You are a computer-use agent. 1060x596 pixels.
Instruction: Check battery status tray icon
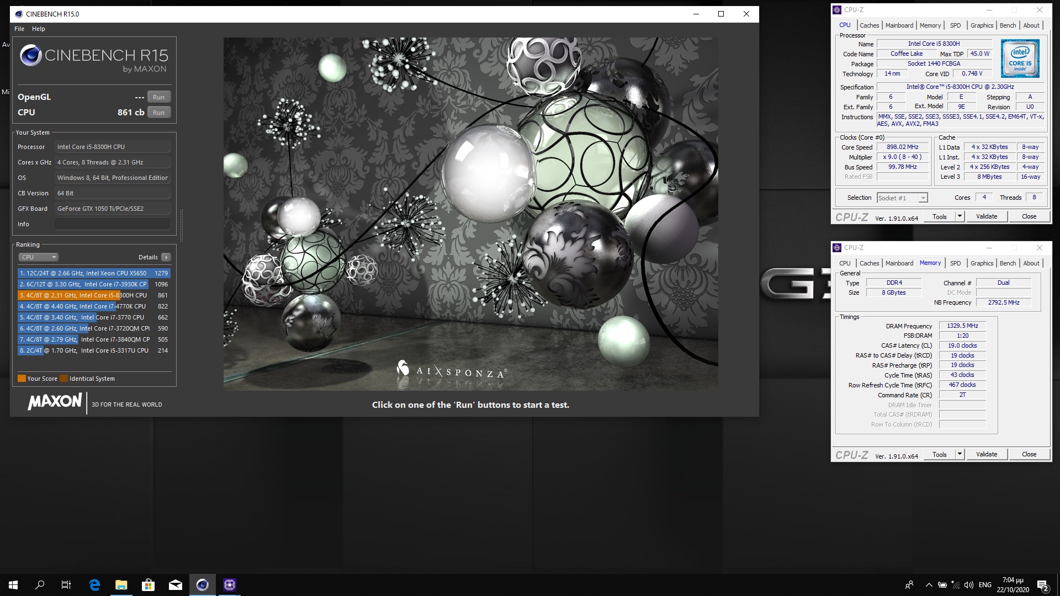(x=942, y=585)
